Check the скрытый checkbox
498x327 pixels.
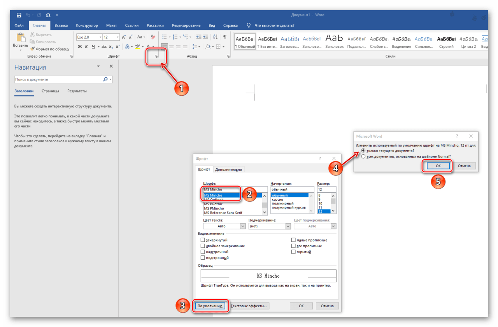click(294, 252)
